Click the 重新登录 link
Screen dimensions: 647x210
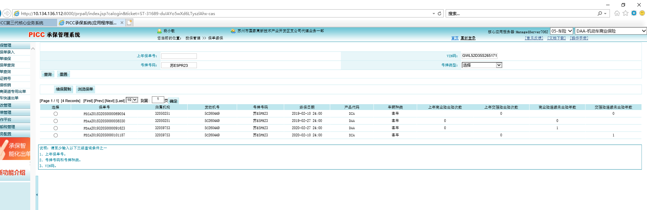click(x=468, y=38)
